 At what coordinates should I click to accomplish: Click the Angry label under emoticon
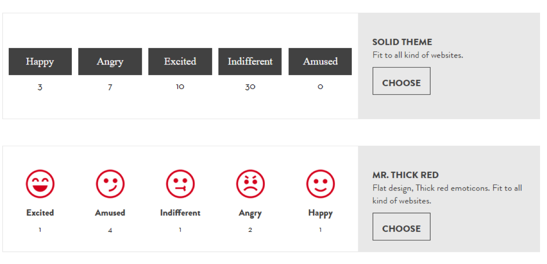coord(250,213)
